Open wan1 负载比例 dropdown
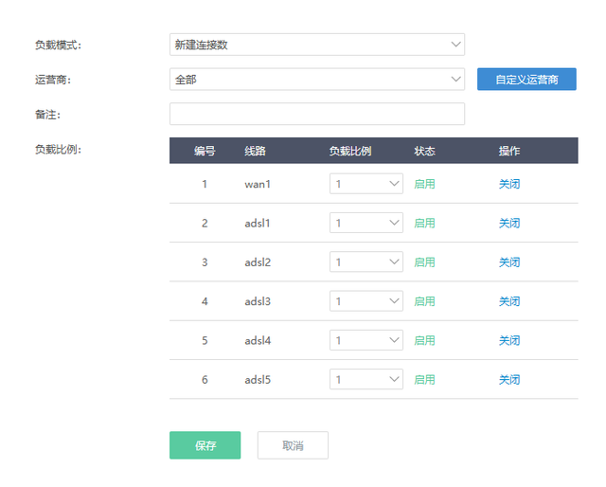Screen dimensions: 606x487 (366, 184)
